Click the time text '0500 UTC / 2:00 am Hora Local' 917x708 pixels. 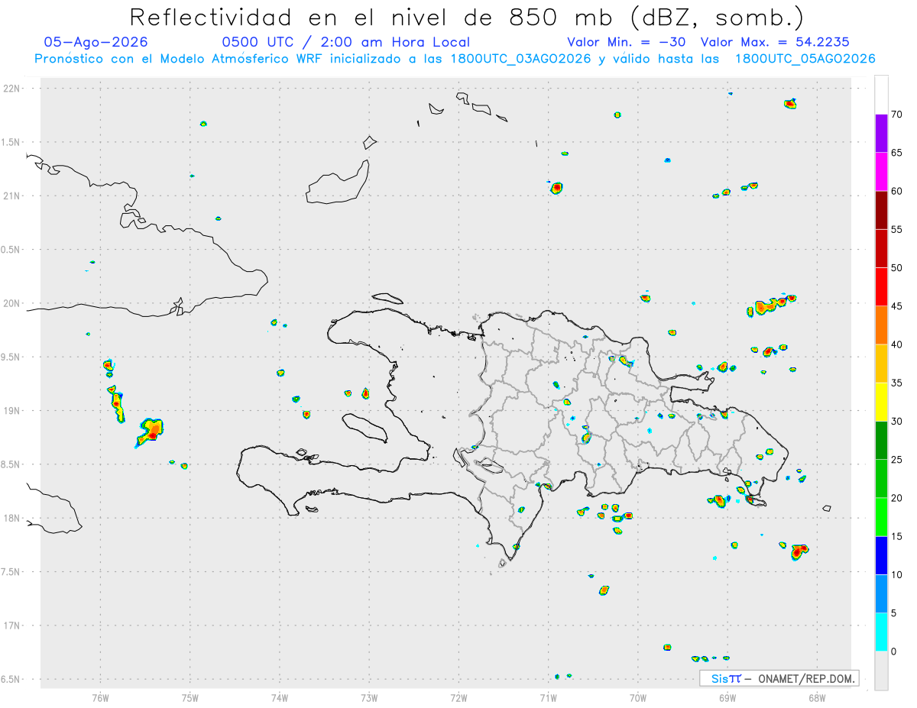[x=345, y=42]
